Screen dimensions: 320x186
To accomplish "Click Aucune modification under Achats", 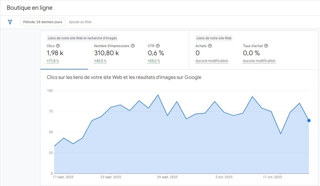I will [x=212, y=61].
